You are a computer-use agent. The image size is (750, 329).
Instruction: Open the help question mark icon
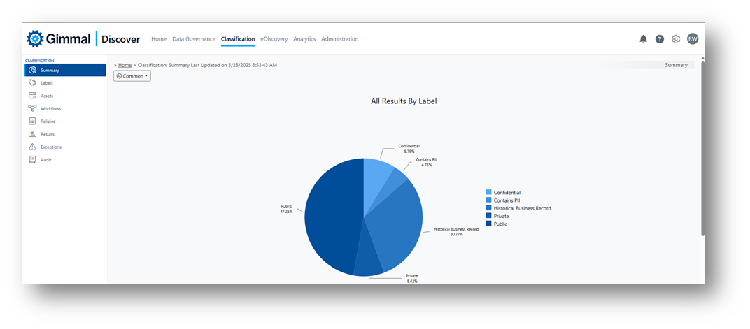coord(660,39)
